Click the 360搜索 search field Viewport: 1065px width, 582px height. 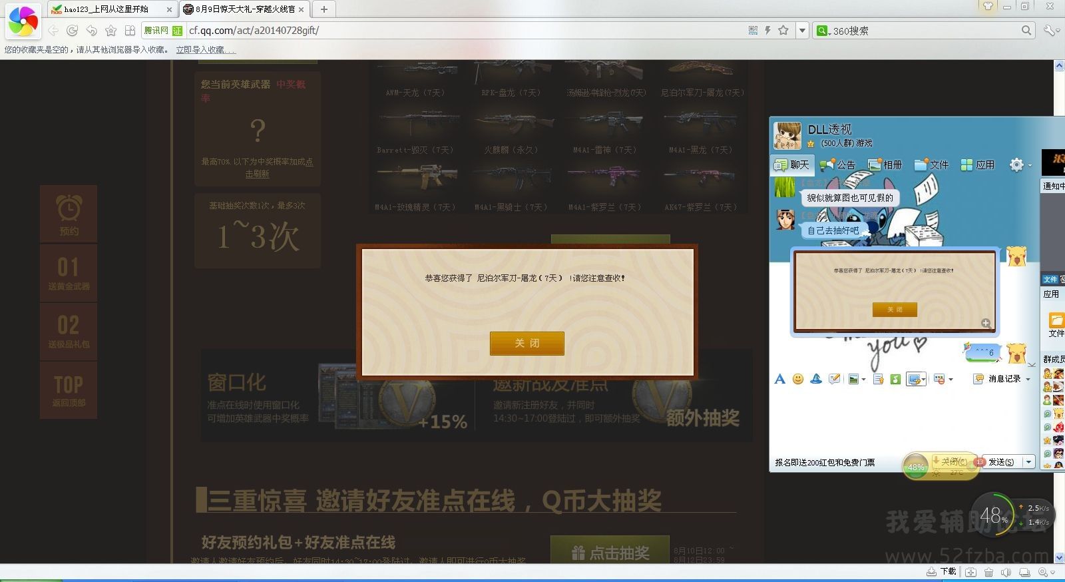925,31
